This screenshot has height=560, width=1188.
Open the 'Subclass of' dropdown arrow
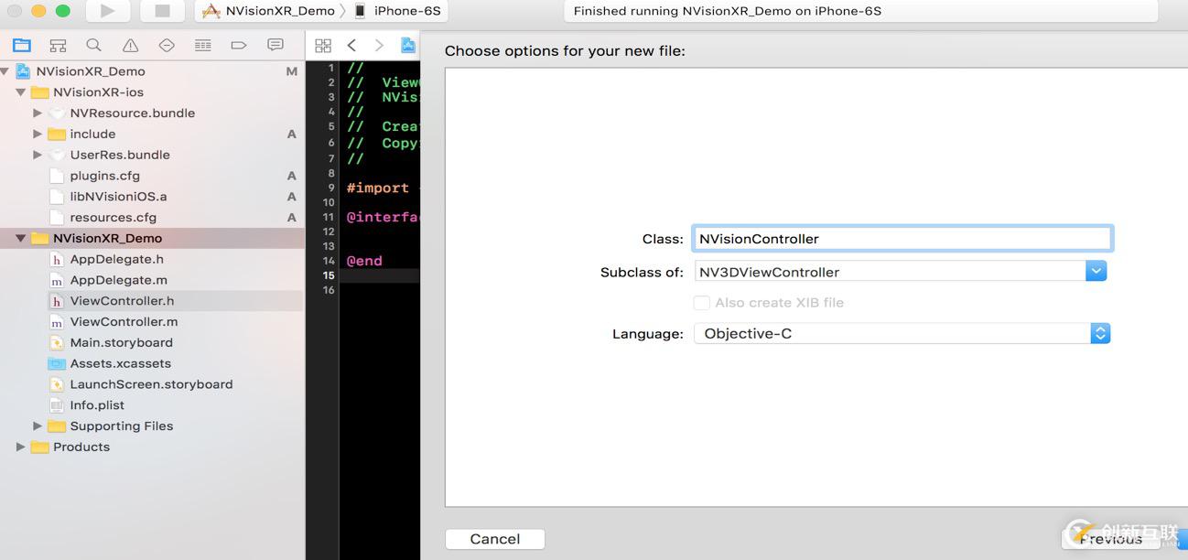coord(1096,272)
